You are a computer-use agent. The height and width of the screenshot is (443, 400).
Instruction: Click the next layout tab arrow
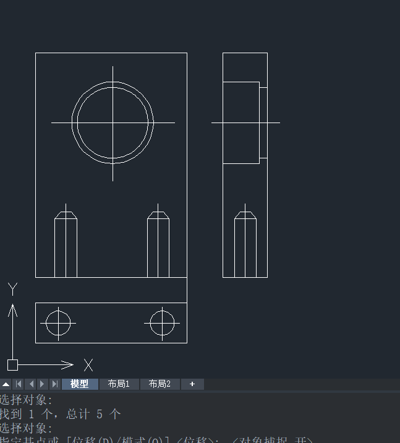point(42,384)
